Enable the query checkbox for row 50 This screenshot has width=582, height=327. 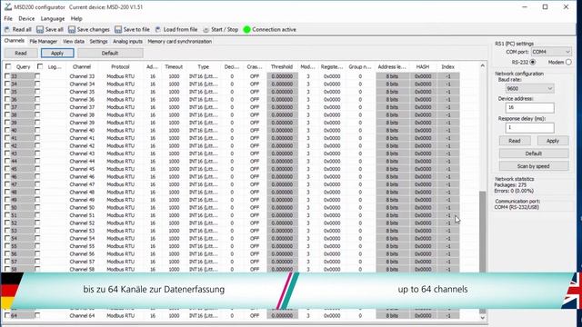7,207
